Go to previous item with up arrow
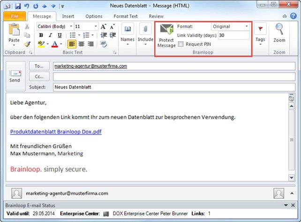This screenshot has width=301, height=222. tap(45, 6)
